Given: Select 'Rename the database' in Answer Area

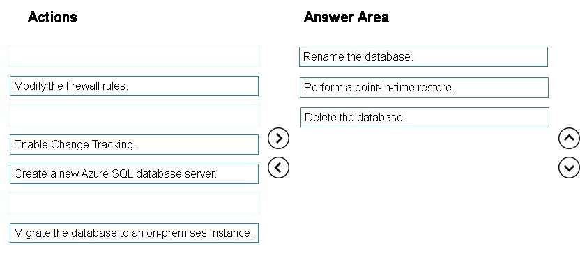Looking at the screenshot, I should [x=423, y=57].
